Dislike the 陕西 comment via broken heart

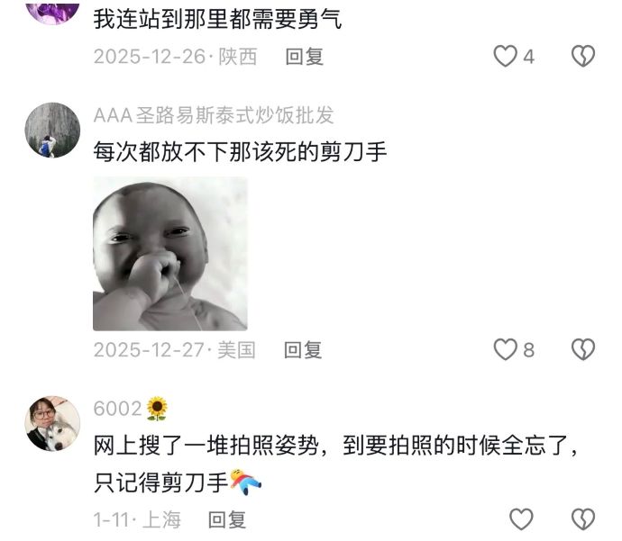click(x=583, y=56)
